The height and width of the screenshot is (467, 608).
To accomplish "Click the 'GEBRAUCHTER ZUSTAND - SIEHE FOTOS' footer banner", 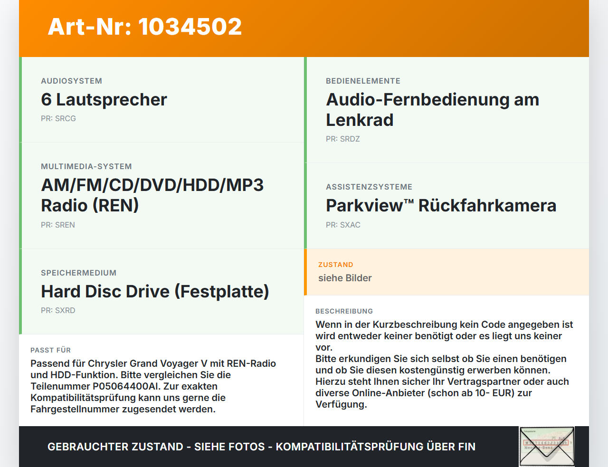I will click(261, 447).
